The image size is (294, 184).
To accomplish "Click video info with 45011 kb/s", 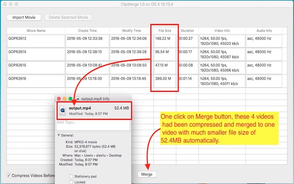I will tap(222, 81).
